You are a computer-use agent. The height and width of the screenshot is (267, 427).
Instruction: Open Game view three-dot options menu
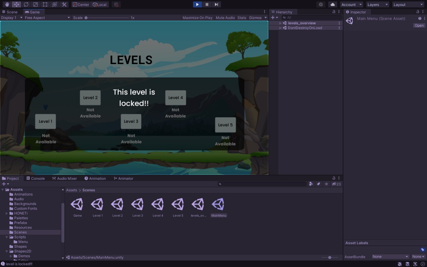(265, 12)
